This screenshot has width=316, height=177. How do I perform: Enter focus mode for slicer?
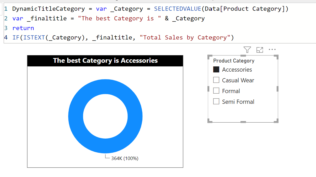[260, 50]
